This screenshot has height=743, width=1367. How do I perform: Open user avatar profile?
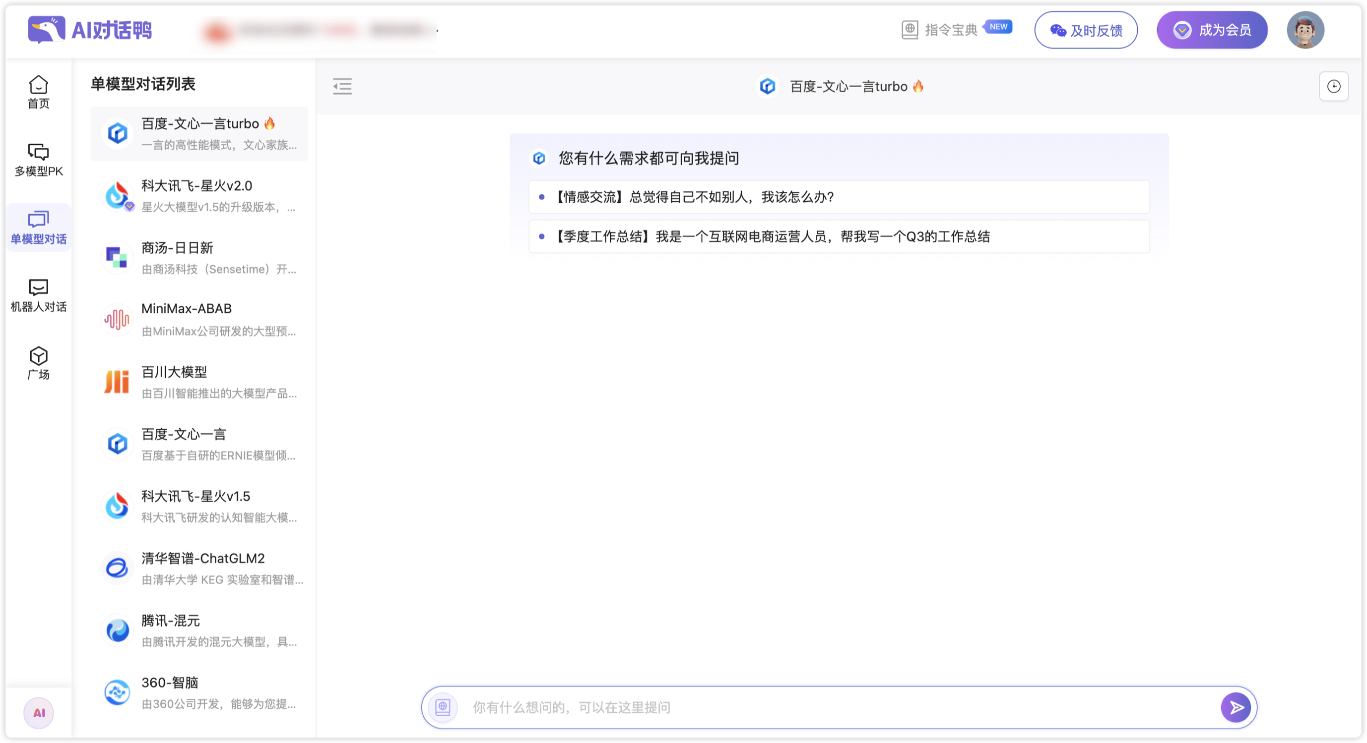click(1305, 30)
